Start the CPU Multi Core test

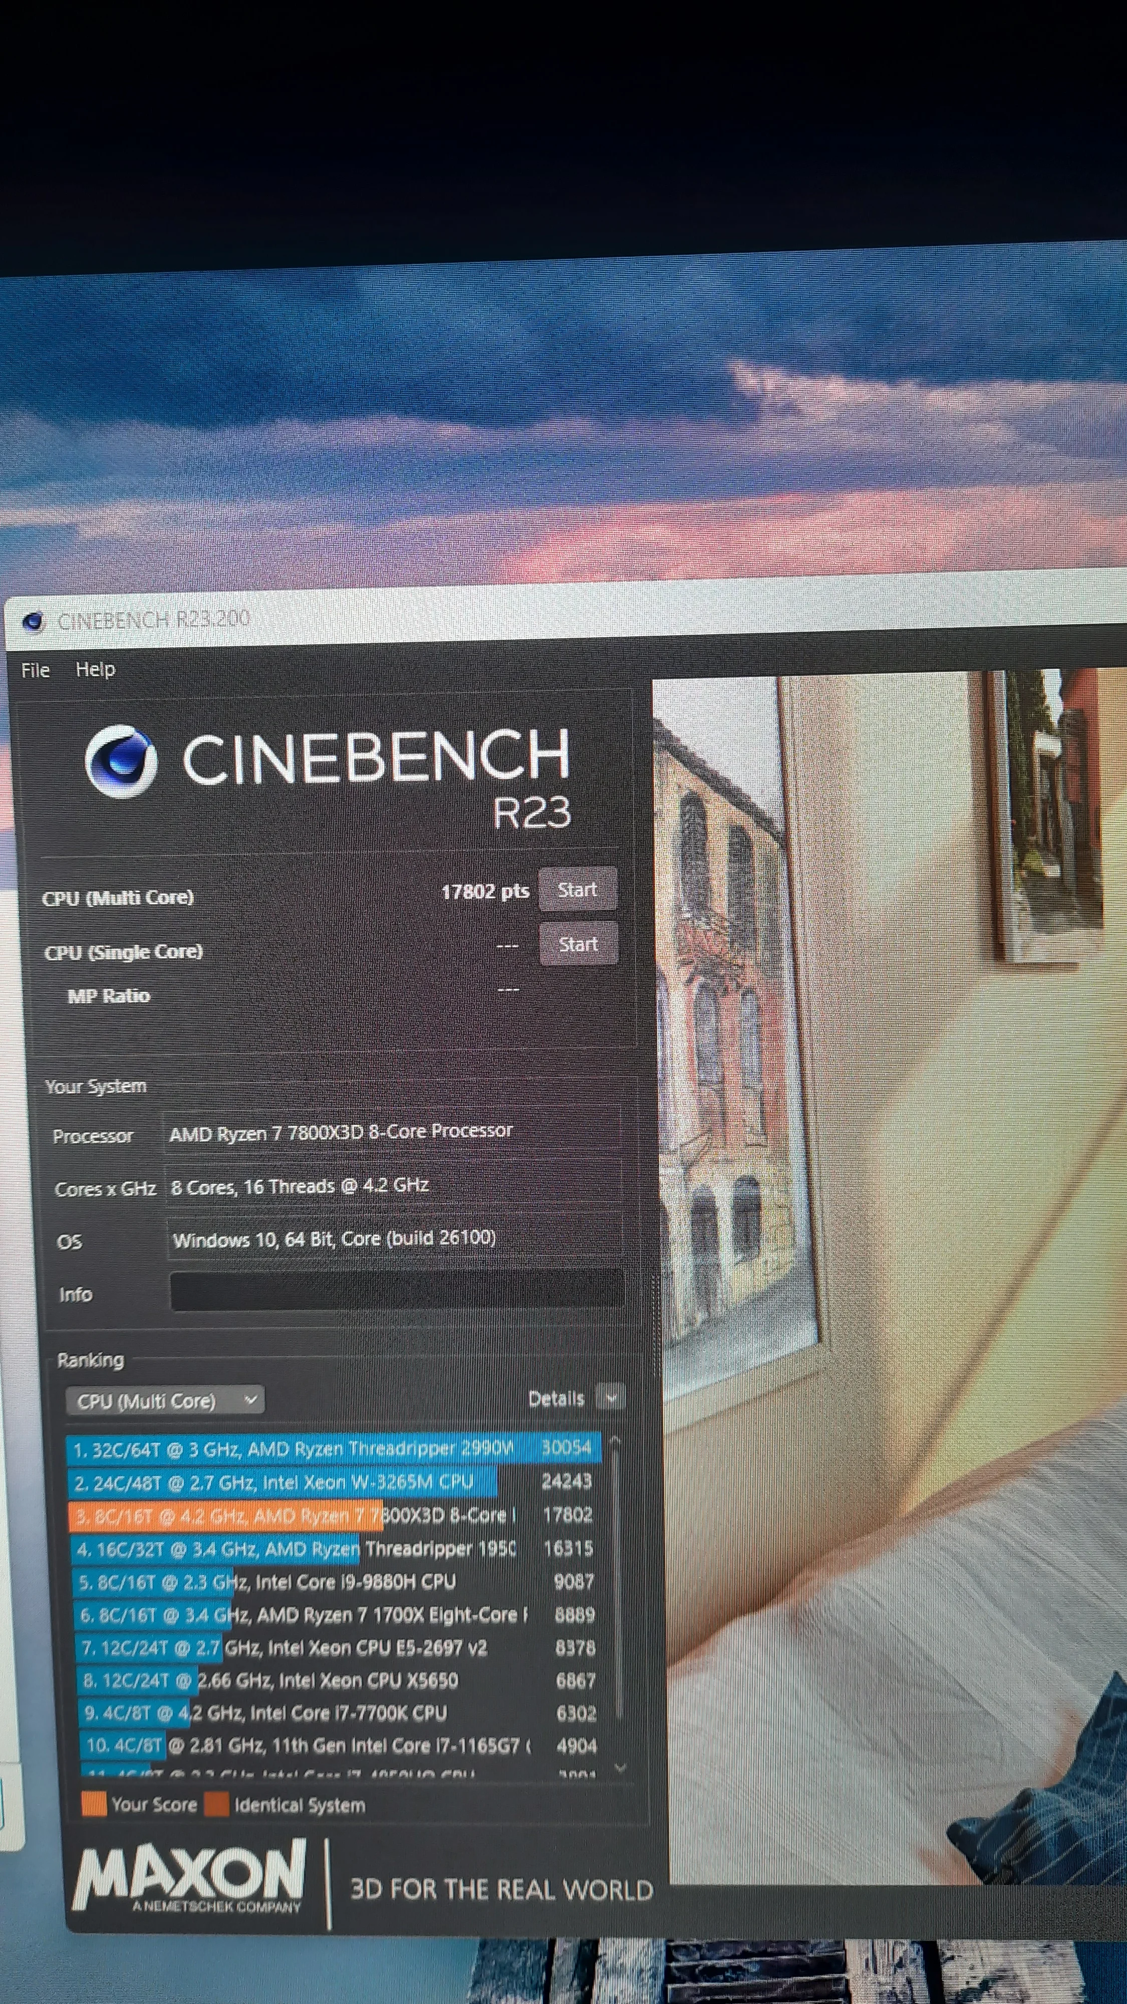pos(577,889)
